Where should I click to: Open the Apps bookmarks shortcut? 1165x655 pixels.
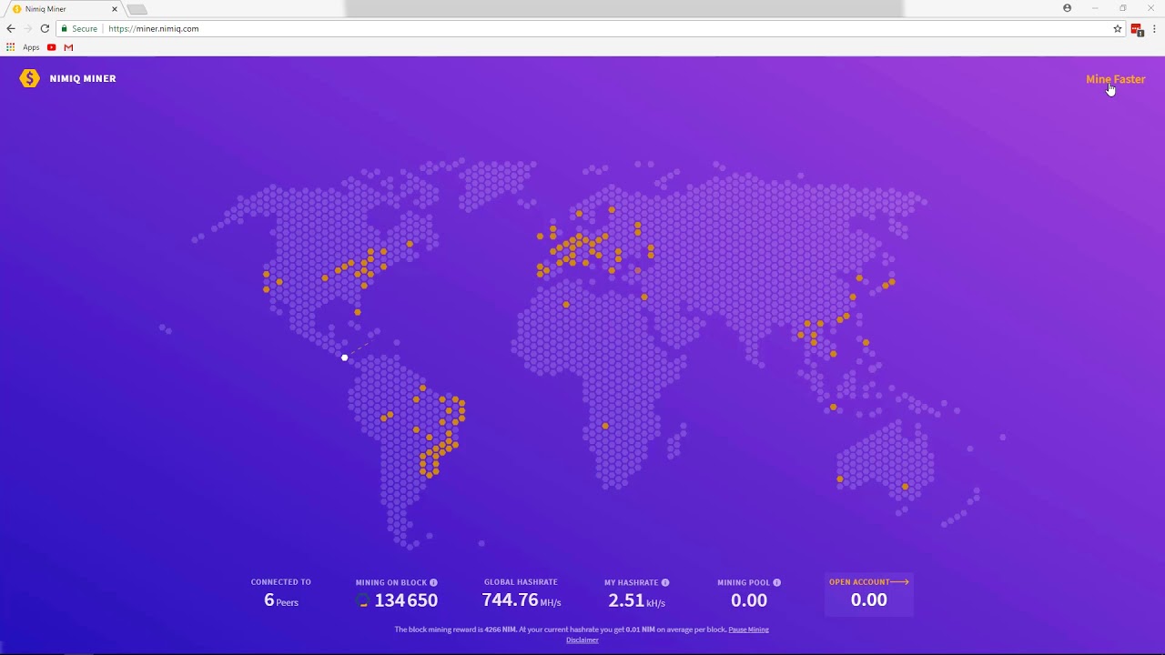[x=23, y=47]
